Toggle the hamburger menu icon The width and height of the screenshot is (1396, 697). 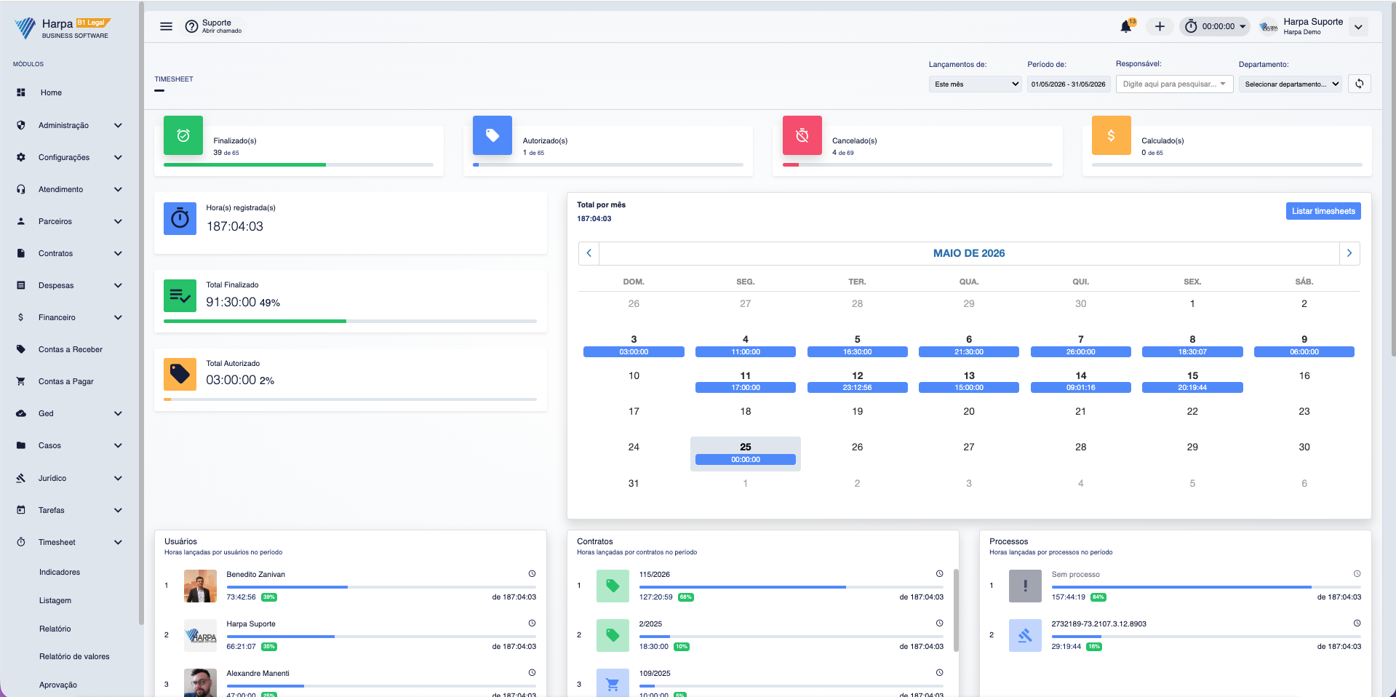click(x=166, y=26)
